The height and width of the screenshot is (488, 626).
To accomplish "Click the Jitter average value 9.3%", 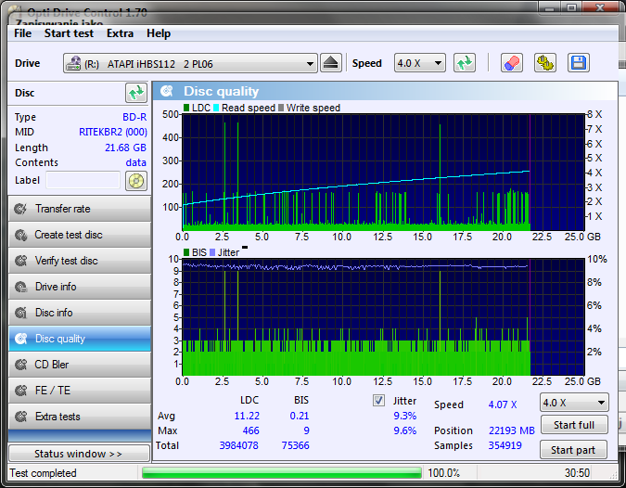I will click(x=405, y=416).
